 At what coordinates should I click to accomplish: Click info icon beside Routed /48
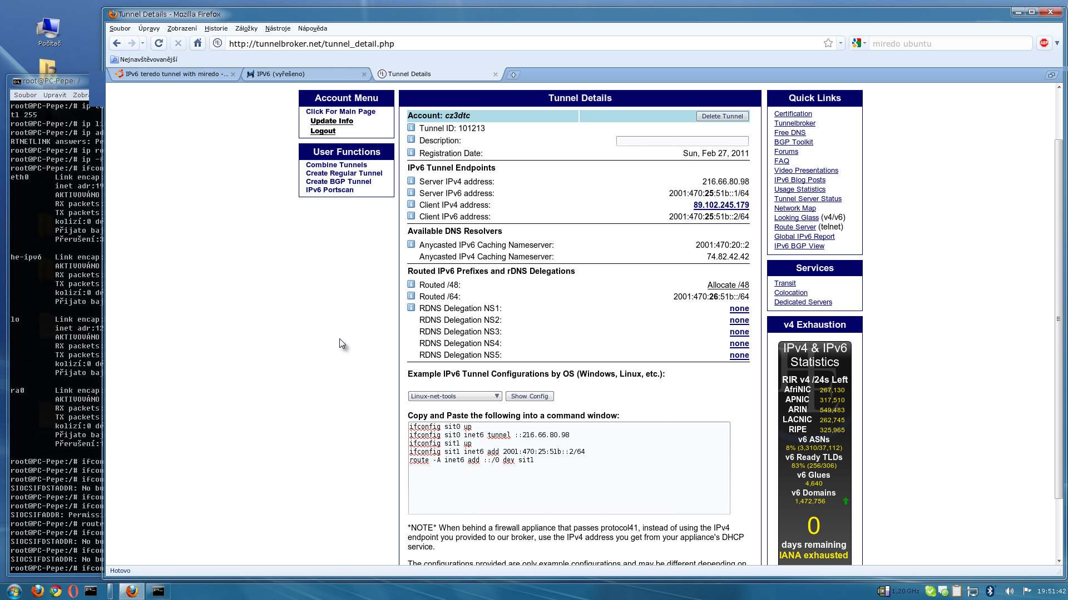pyautogui.click(x=411, y=284)
